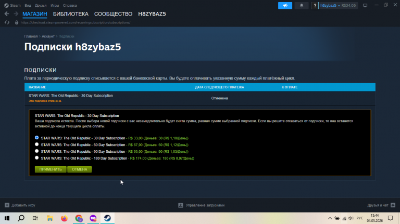Switch to Big Picture mode icon
The width and height of the screenshot is (400, 224).
click(365, 5)
